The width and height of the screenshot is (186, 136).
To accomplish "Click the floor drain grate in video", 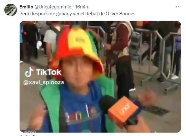I will (x=157, y=110).
